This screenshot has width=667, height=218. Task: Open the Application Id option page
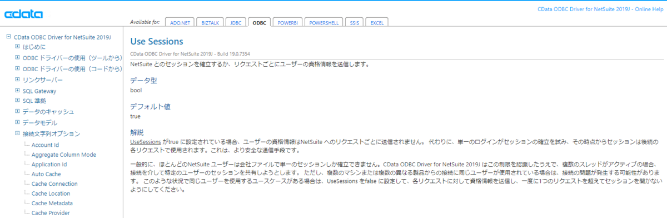tap(49, 164)
